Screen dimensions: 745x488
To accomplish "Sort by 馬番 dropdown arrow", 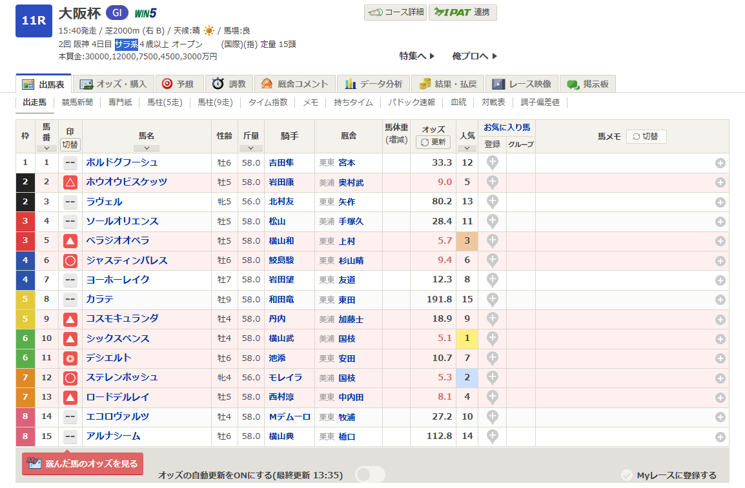I will [x=46, y=148].
